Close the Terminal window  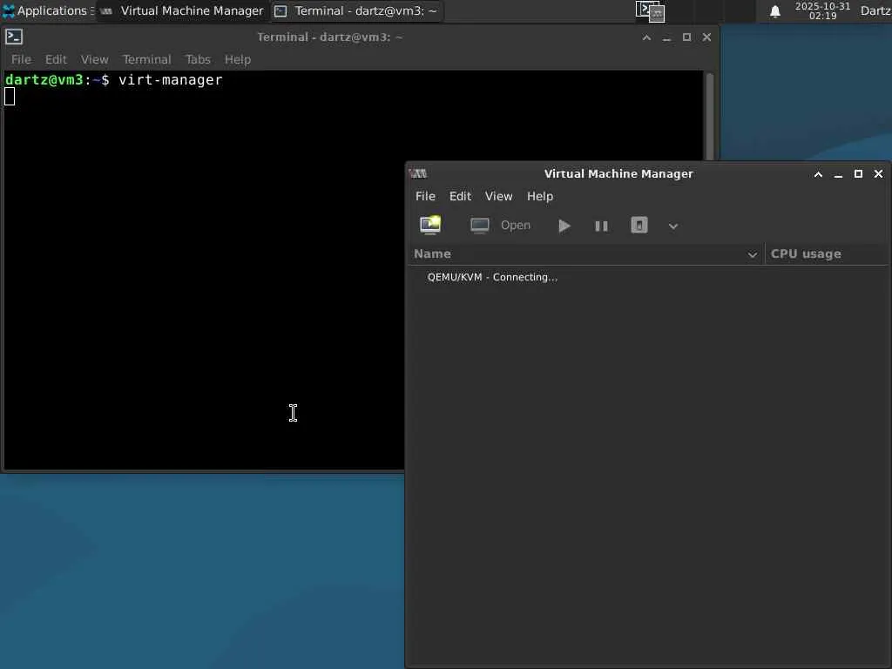706,37
